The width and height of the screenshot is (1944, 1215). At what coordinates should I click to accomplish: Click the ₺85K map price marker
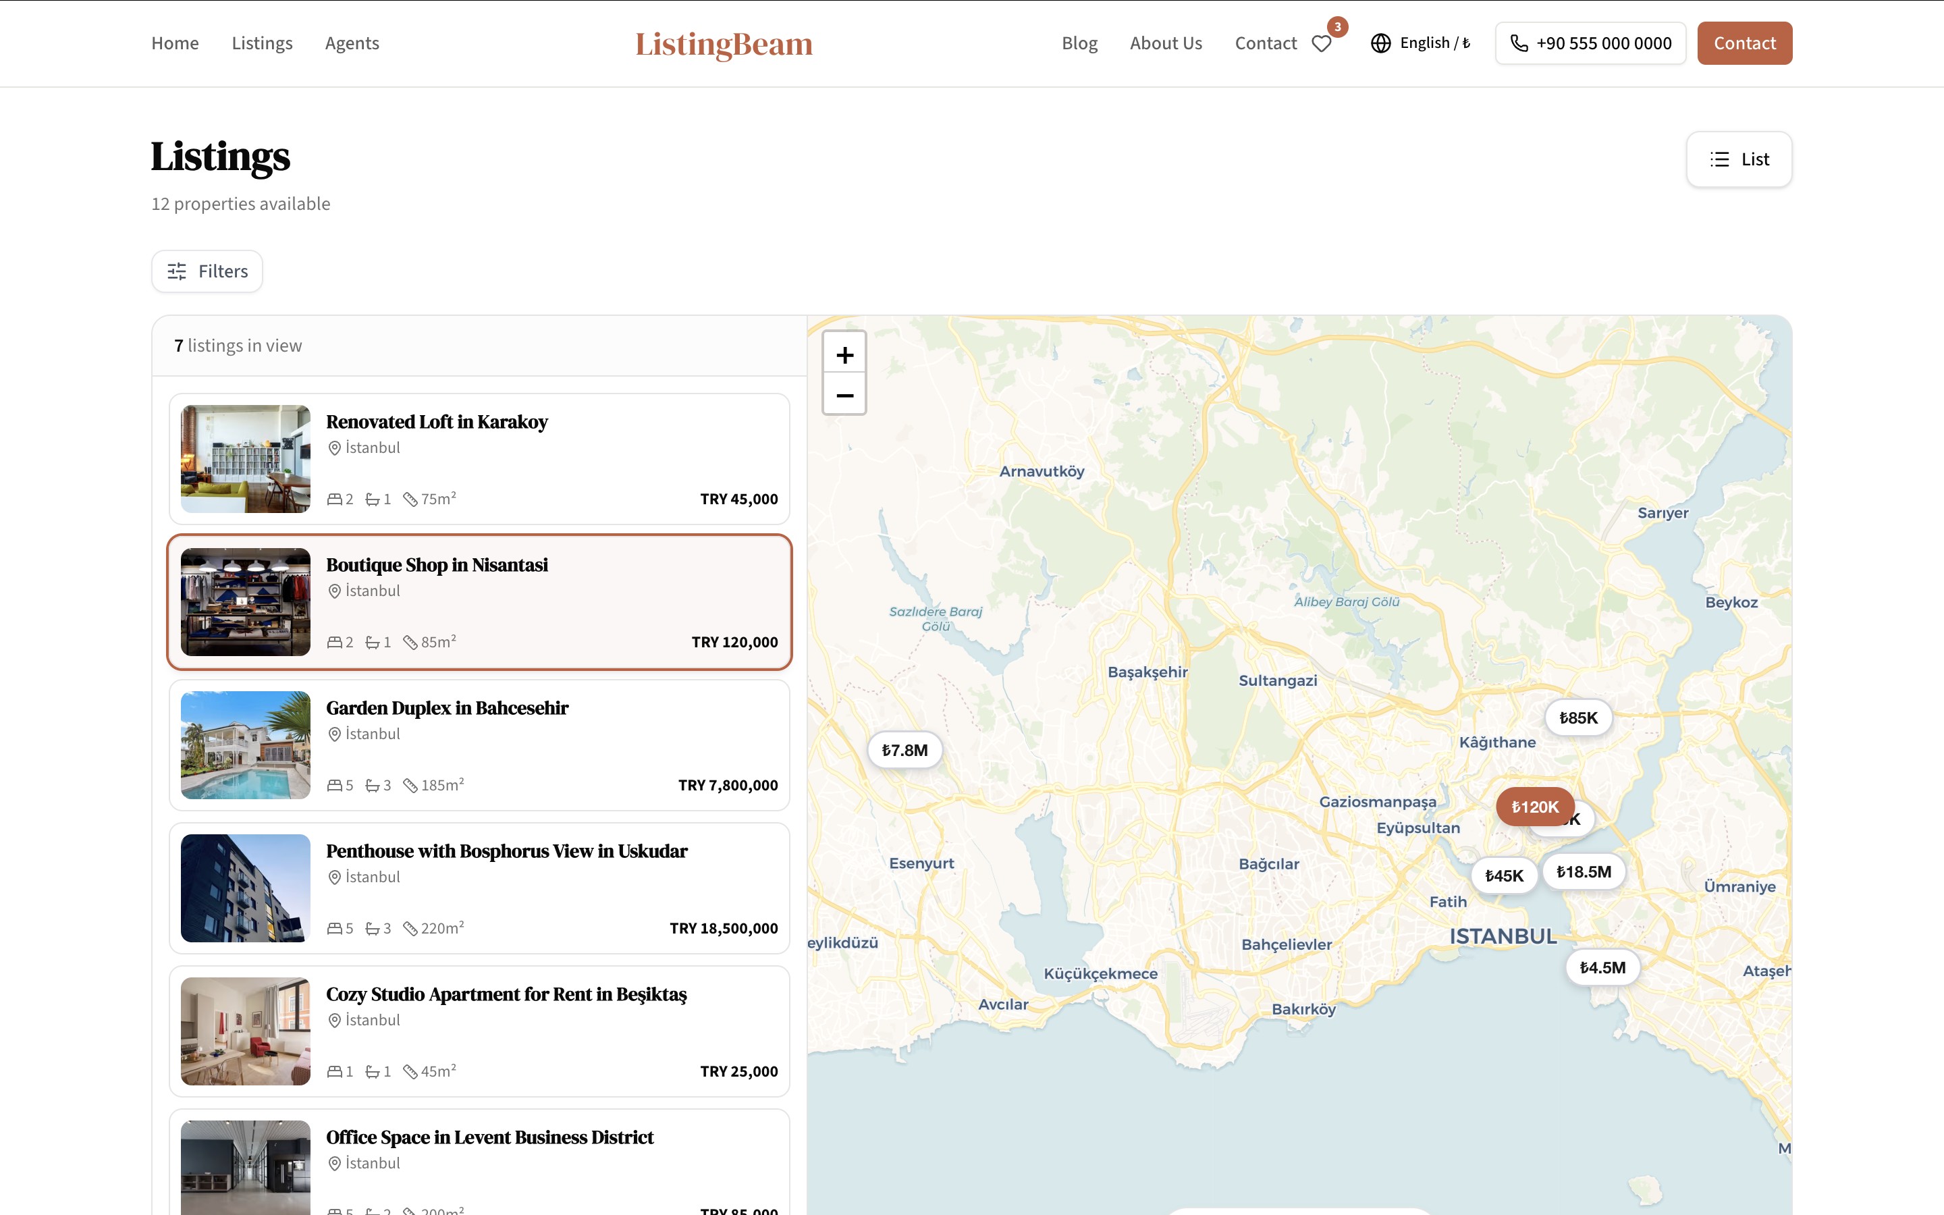point(1577,718)
